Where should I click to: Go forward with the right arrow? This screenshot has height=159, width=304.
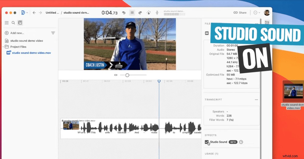tap(40, 12)
